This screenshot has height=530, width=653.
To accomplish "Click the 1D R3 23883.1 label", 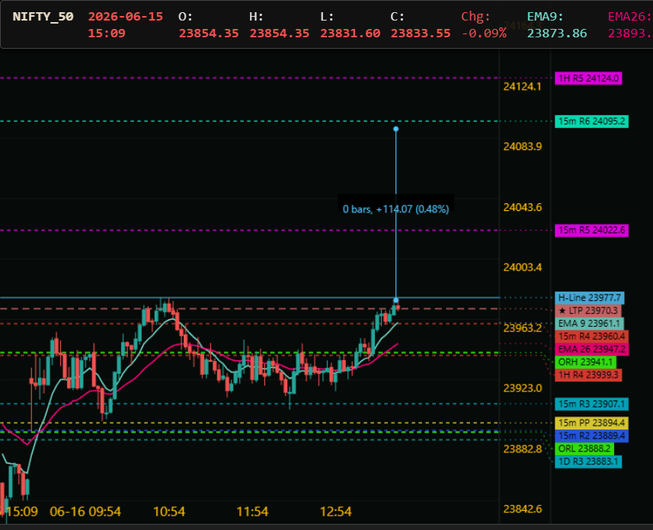I will (588, 461).
